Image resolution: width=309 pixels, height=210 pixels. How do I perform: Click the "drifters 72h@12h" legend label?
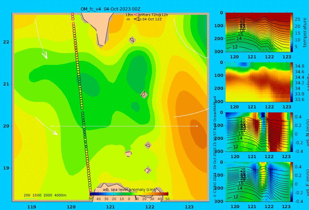pos(153,15)
